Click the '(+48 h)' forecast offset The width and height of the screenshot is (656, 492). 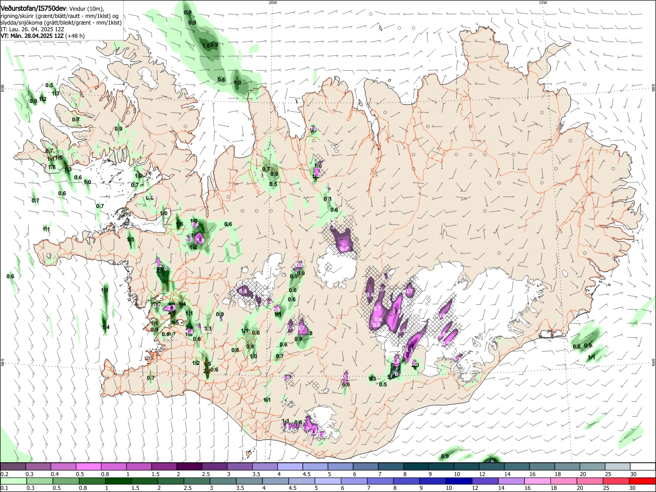point(75,36)
